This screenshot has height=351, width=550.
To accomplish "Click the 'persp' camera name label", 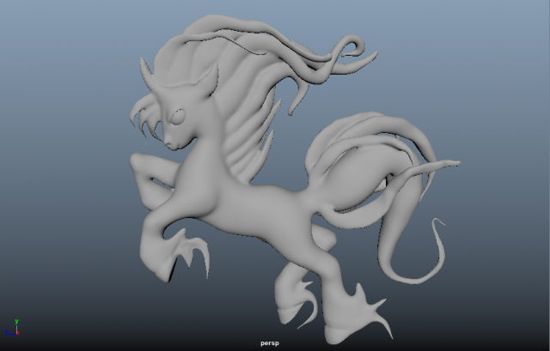I will point(270,343).
